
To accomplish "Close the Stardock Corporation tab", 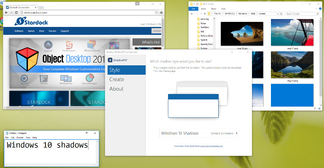I will (x=36, y=8).
